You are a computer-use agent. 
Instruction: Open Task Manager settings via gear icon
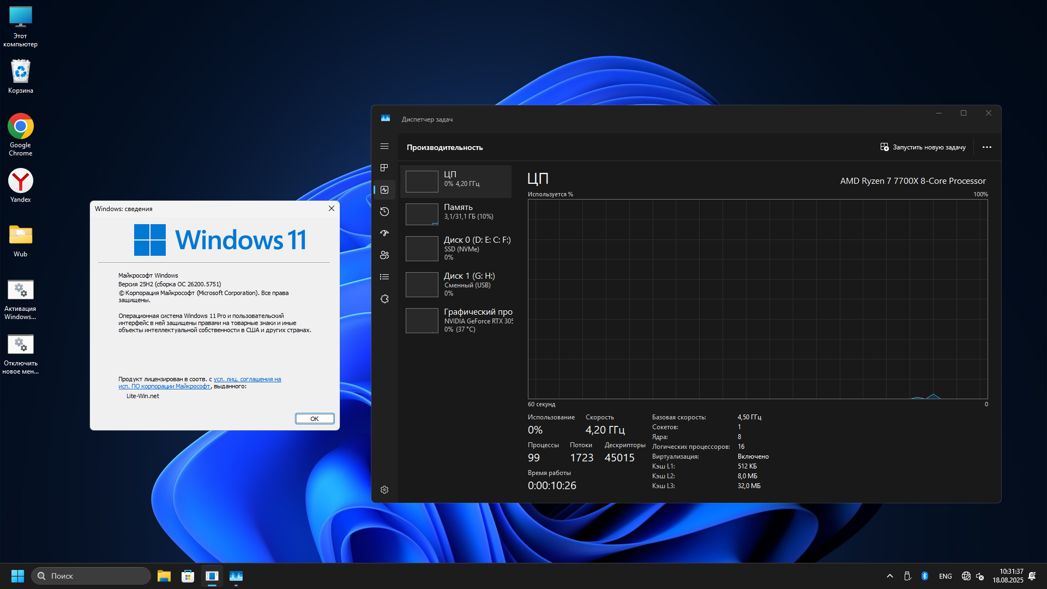(x=384, y=490)
